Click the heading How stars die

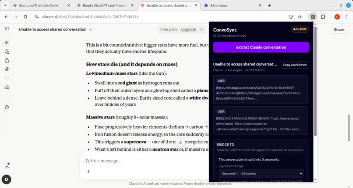(131, 64)
